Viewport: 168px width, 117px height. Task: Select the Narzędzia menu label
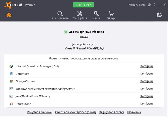80,18
